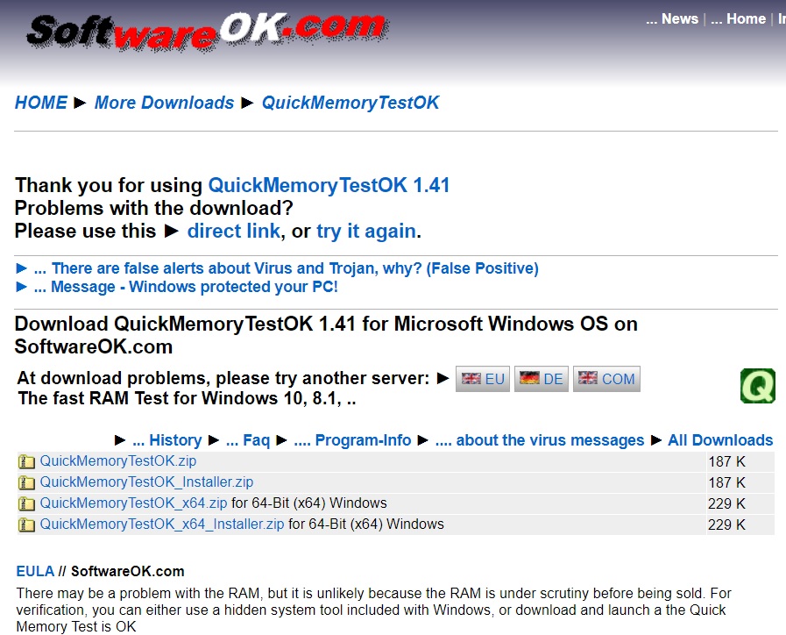Download QuickMemoryTestOK.zip

coord(118,461)
